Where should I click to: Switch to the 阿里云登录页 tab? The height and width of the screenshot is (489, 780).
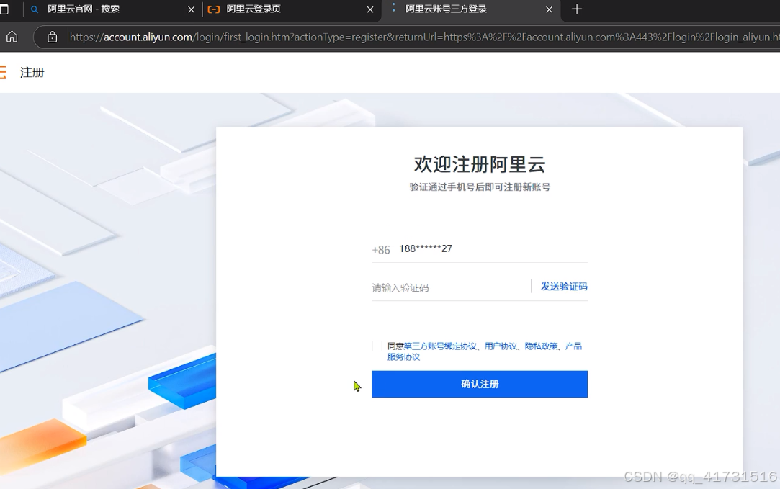click(x=291, y=9)
